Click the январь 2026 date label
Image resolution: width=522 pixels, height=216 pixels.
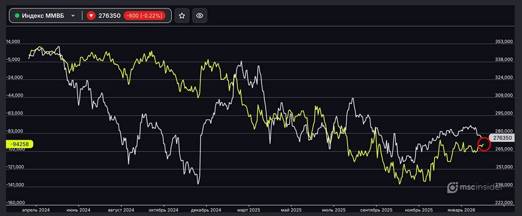coord(461,210)
